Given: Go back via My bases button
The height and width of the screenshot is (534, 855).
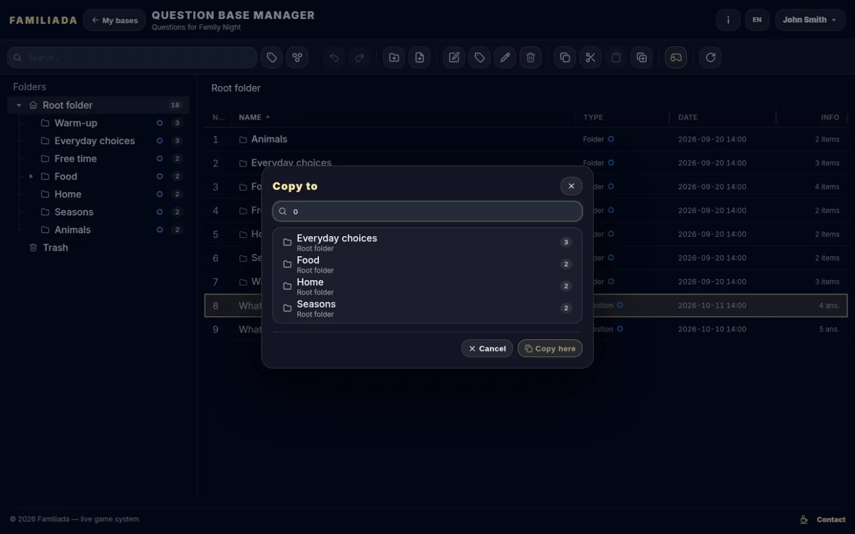Looking at the screenshot, I should [114, 20].
